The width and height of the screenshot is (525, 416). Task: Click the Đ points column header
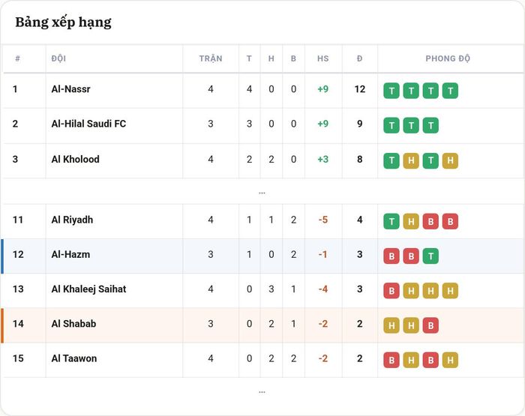tap(359, 58)
